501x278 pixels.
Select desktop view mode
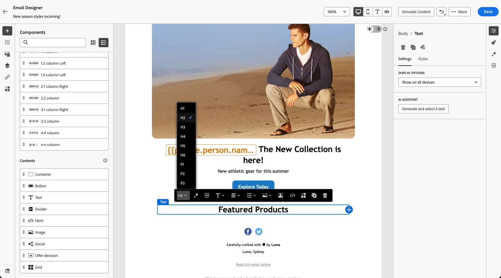point(358,12)
